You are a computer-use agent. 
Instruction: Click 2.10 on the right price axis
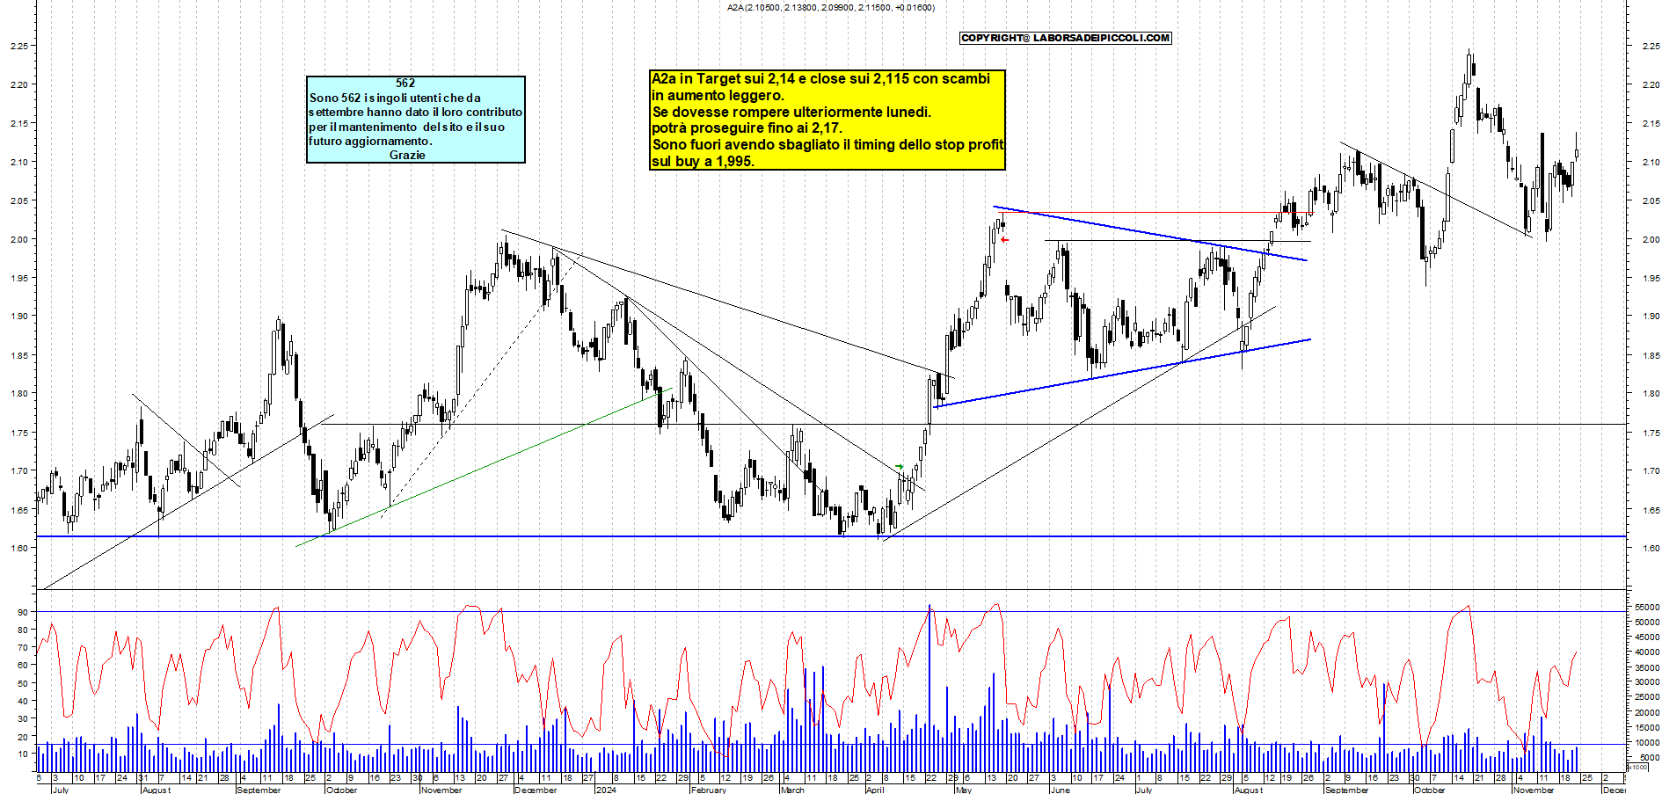coord(1651,162)
